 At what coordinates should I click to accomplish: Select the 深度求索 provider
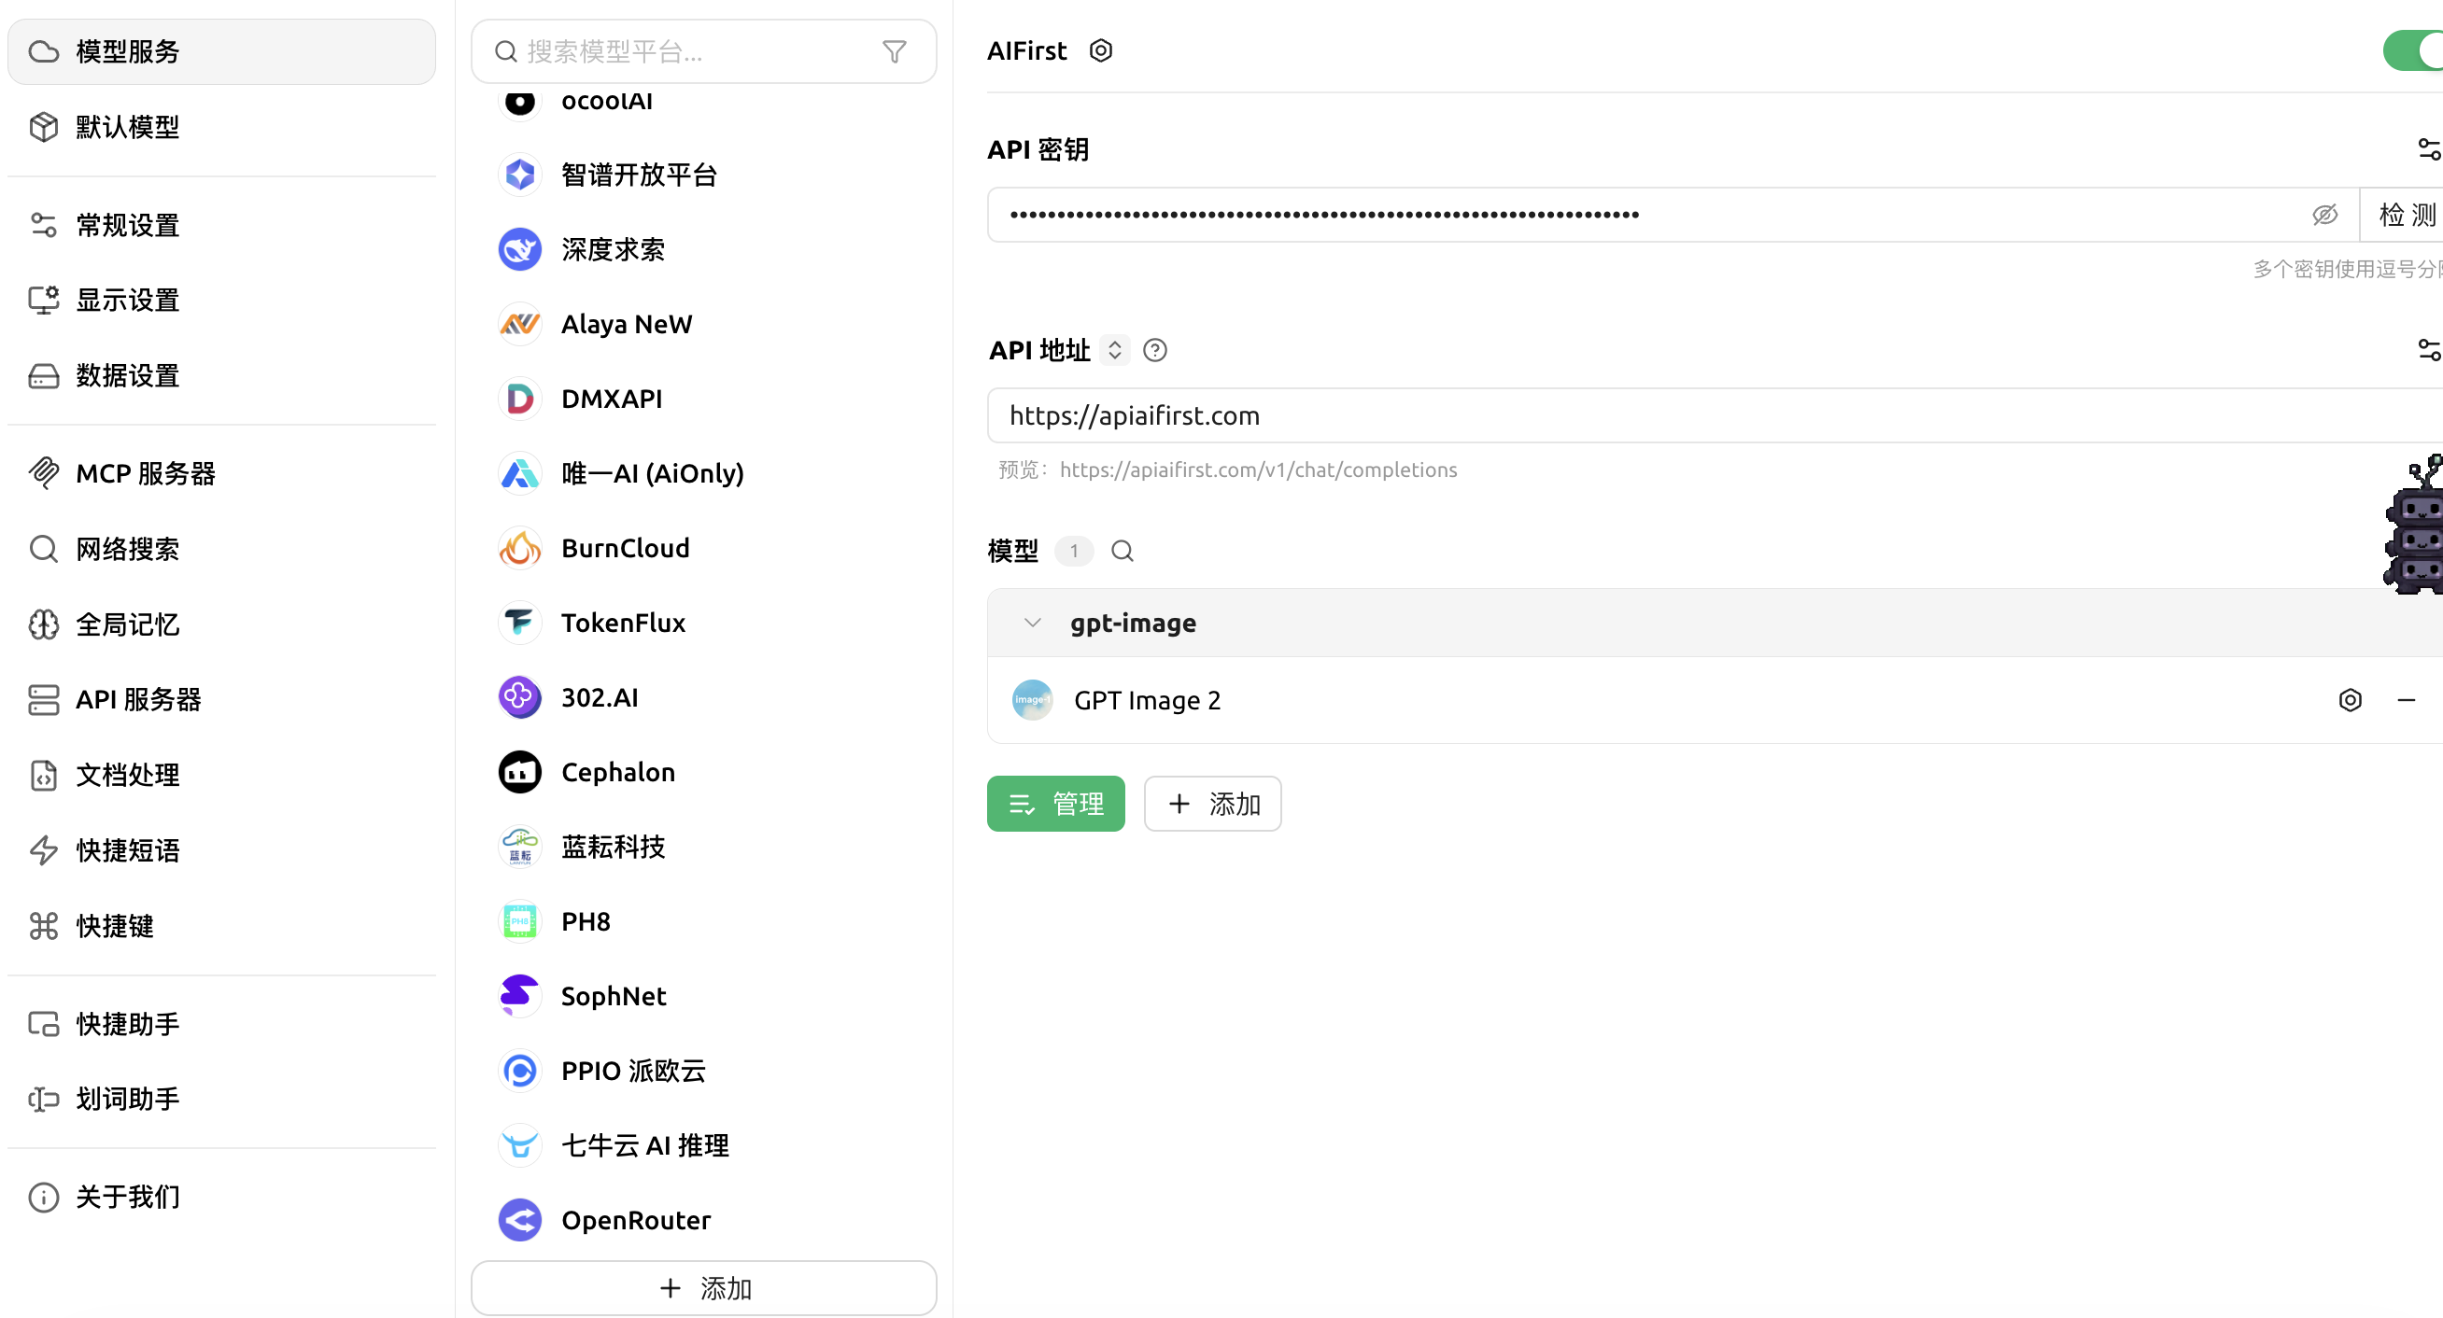[x=704, y=249]
